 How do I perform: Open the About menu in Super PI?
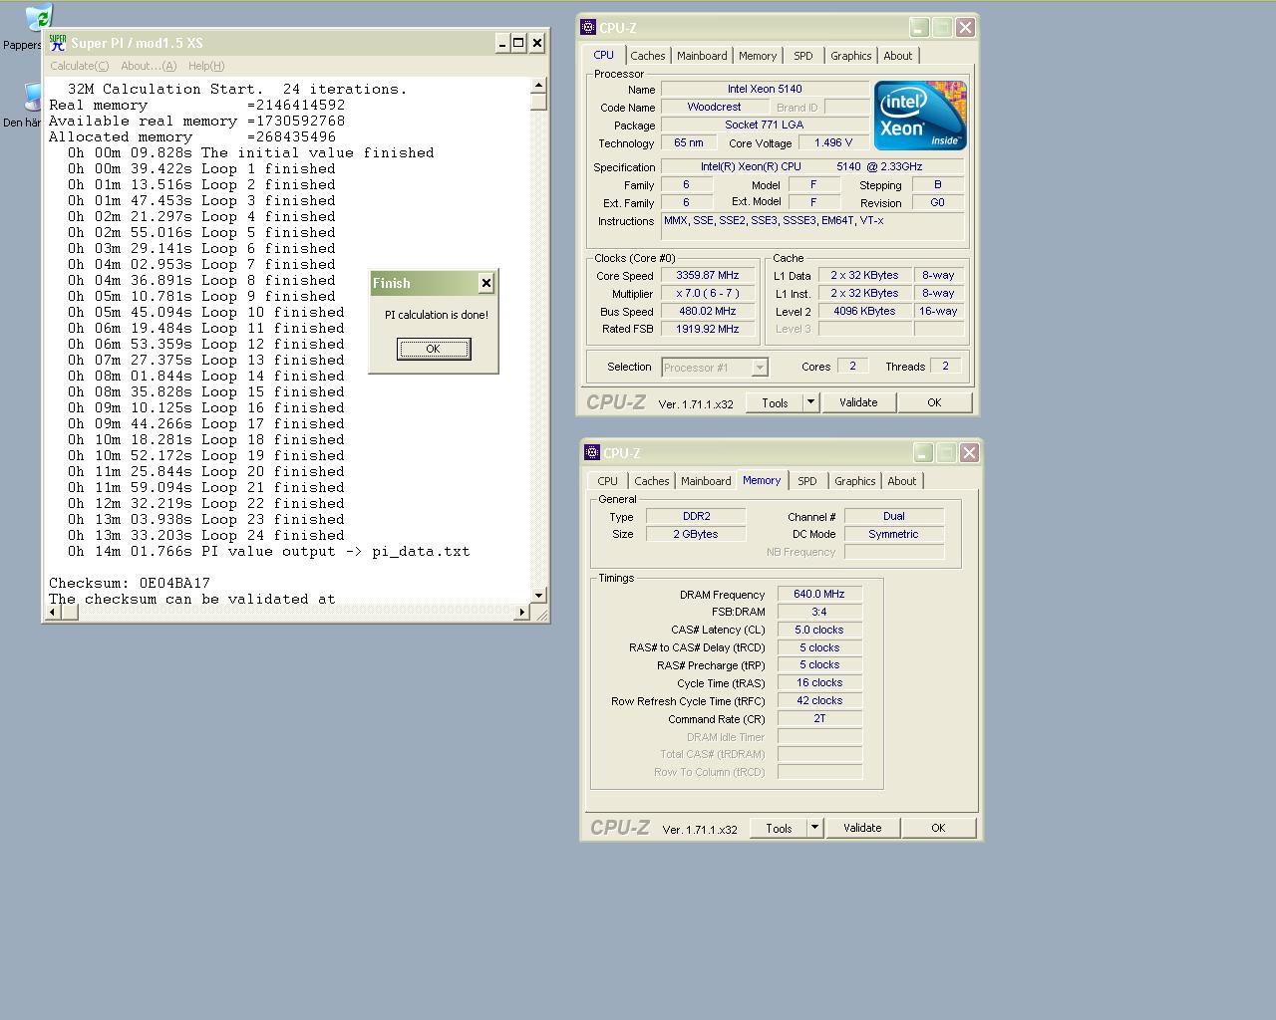tap(149, 66)
